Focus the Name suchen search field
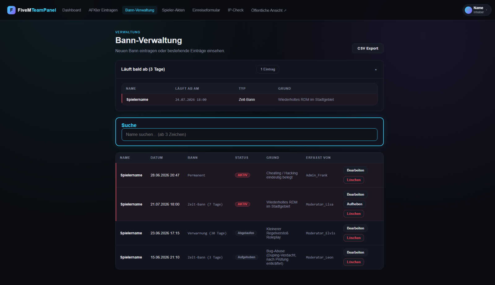This screenshot has width=495, height=285. 249,134
